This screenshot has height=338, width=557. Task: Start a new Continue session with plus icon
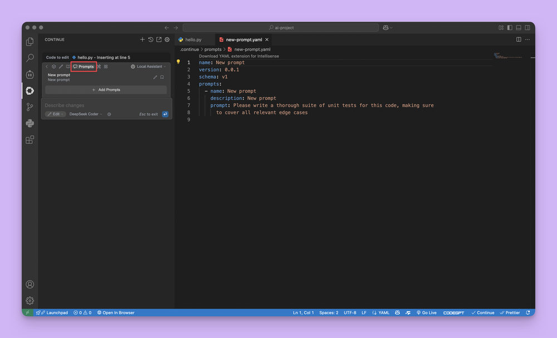tap(142, 40)
